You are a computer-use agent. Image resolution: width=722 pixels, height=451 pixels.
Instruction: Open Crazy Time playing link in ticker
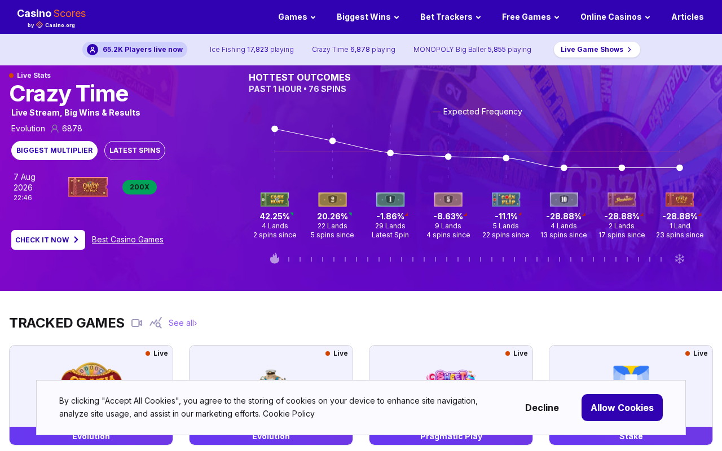[x=354, y=50]
